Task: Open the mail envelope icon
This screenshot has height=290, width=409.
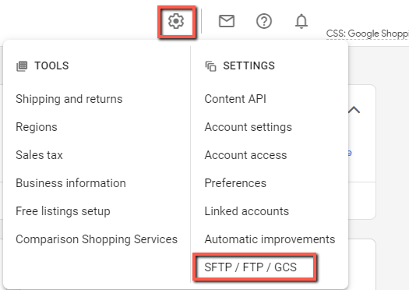Action: point(227,21)
